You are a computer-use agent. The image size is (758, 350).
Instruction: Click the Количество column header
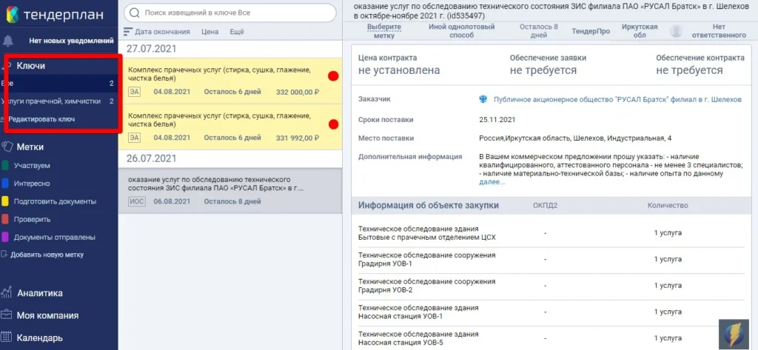[668, 206]
